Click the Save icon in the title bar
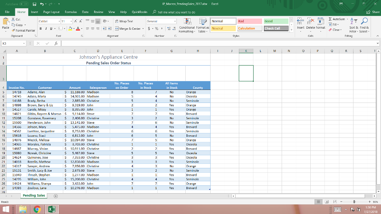 pyautogui.click(x=35, y=4)
